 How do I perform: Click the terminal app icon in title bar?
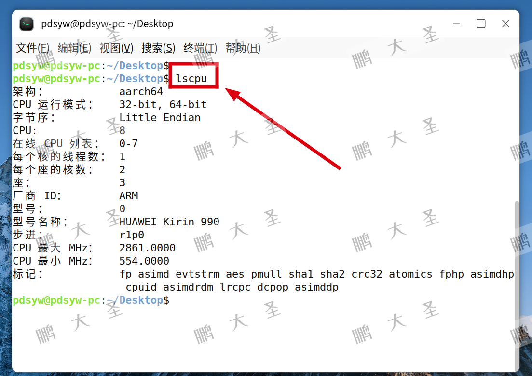tap(27, 24)
